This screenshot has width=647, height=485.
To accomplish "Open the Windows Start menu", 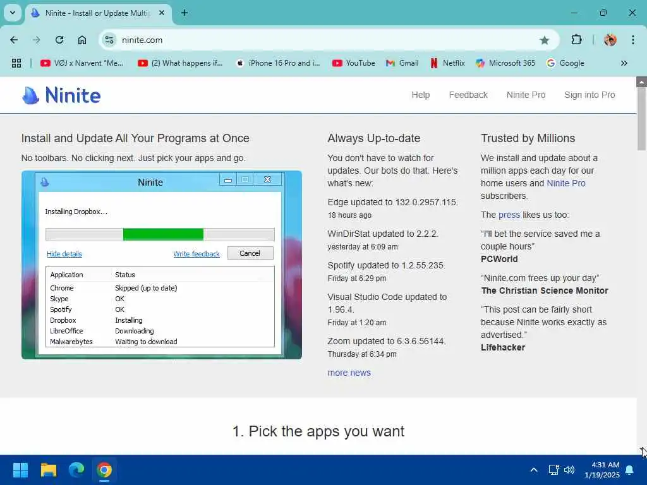I will (x=20, y=470).
